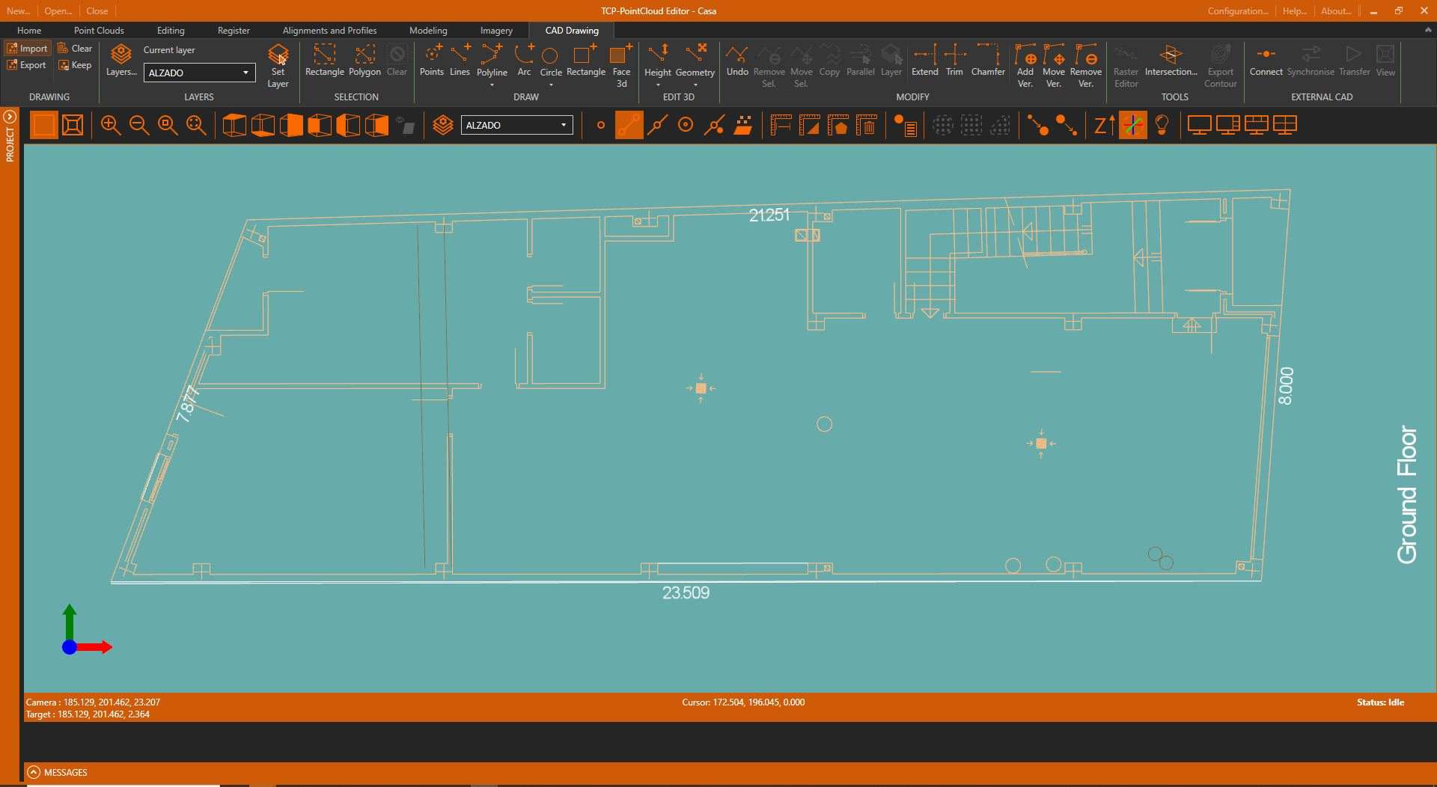Click the zoom in magnifier icon
The width and height of the screenshot is (1437, 787).
111,126
